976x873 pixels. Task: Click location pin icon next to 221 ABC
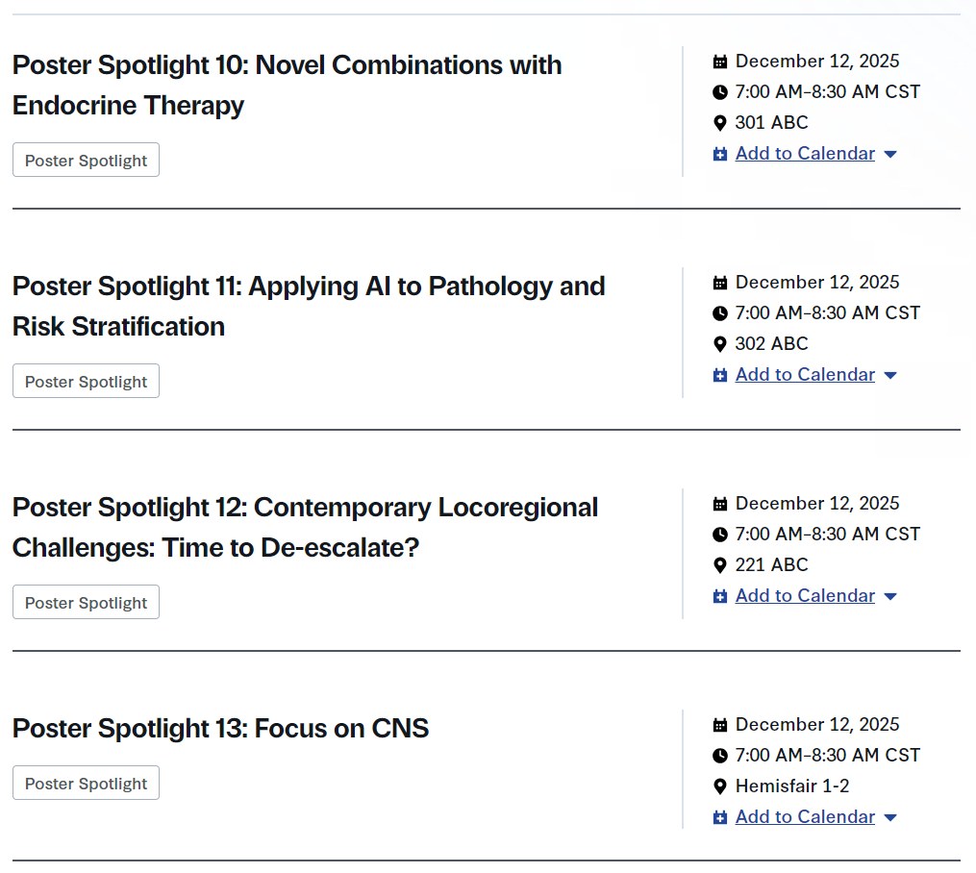tap(720, 565)
